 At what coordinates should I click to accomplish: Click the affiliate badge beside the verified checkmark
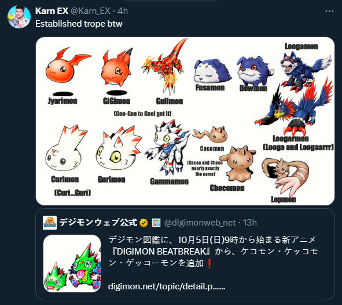156,223
